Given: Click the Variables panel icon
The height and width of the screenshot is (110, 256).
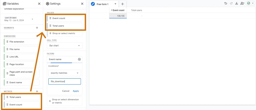Looking at the screenshot, I should pyautogui.click(x=5, y=4).
